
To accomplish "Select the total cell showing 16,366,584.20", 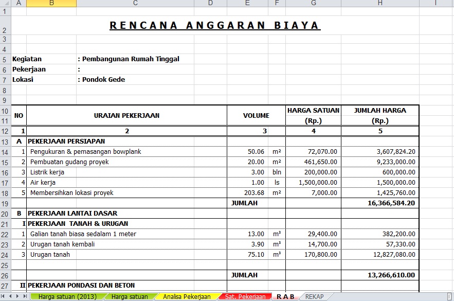I will click(x=380, y=203).
